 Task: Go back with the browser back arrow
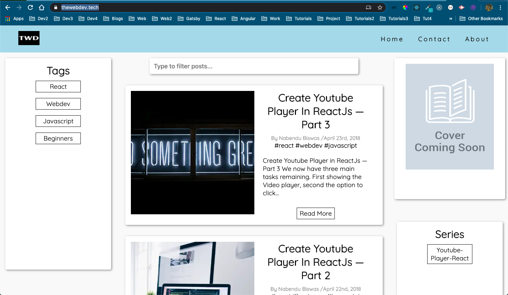click(x=8, y=7)
